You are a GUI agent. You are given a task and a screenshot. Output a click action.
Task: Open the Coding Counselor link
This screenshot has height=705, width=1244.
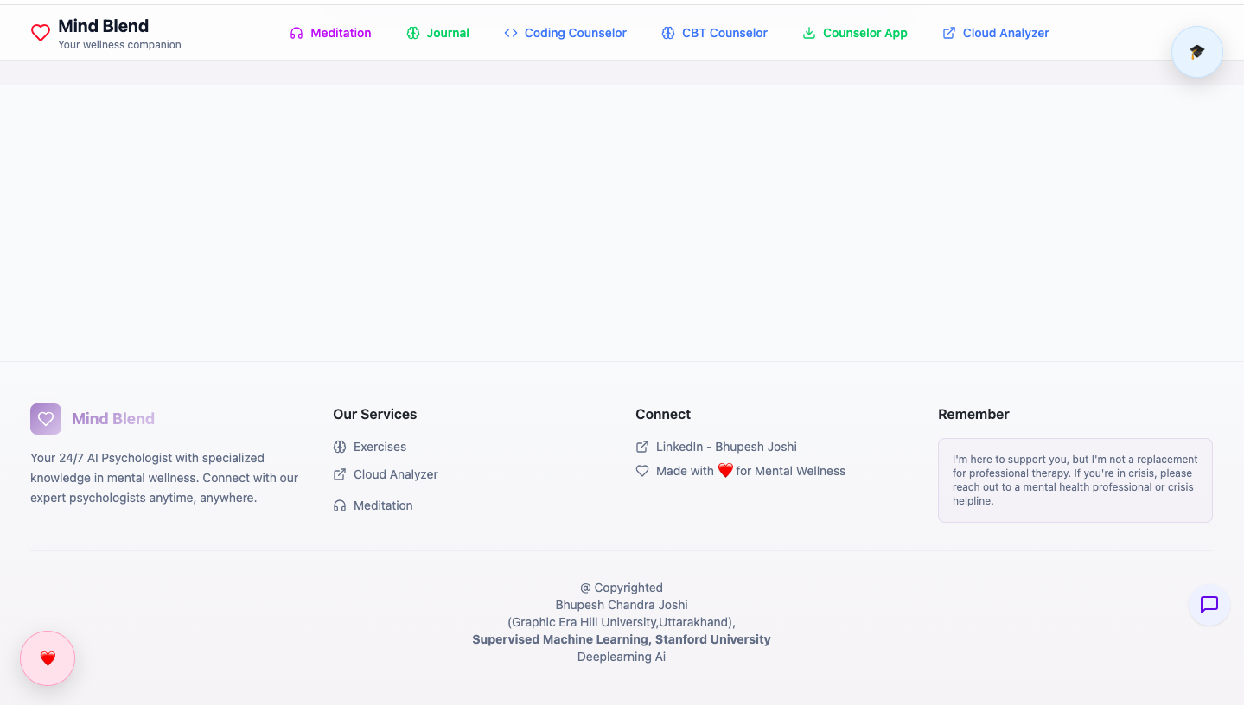(565, 33)
